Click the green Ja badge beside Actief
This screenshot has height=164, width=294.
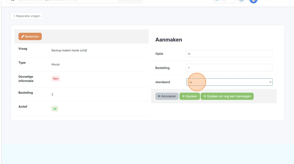[55, 108]
